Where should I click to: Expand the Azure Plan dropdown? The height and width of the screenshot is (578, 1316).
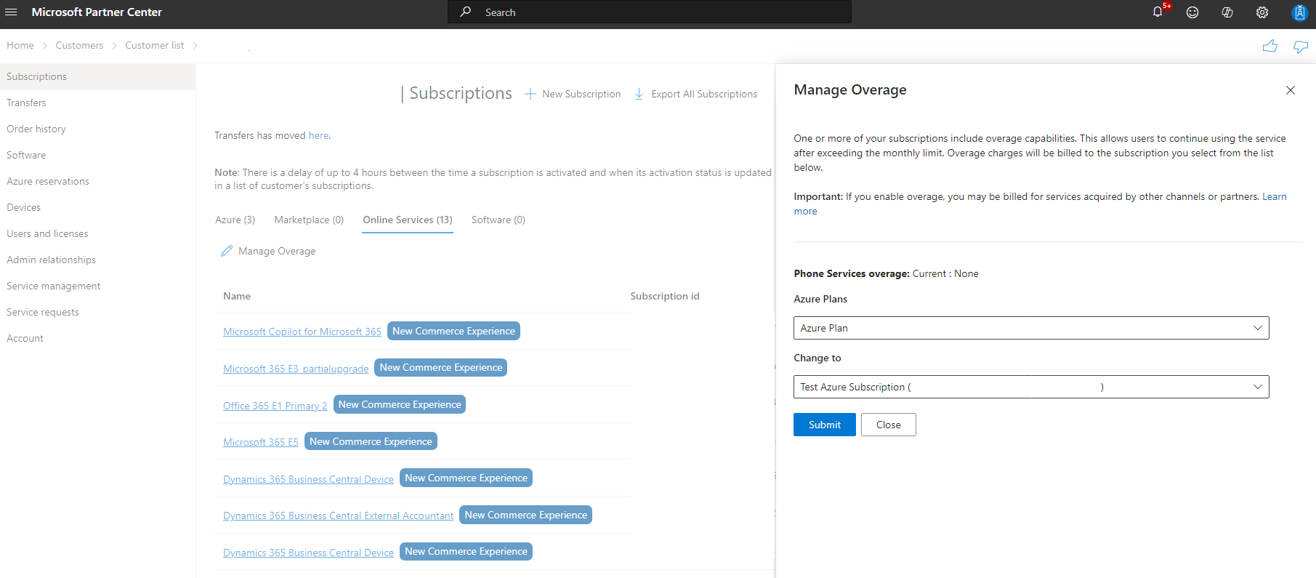pyautogui.click(x=1030, y=328)
